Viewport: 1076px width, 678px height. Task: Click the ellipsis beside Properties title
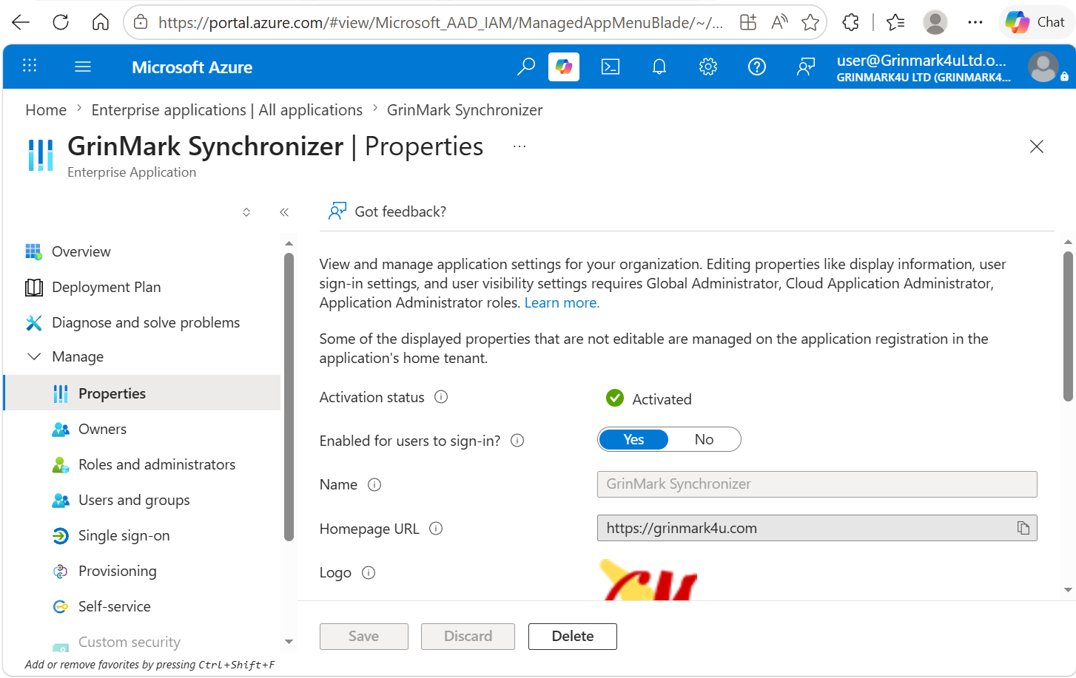[519, 146]
